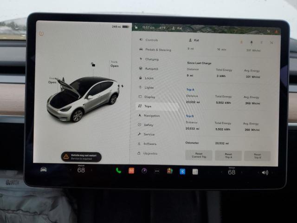The width and height of the screenshot is (297, 223).
Task: Tap the orange alert icon top left
Action: point(41,33)
